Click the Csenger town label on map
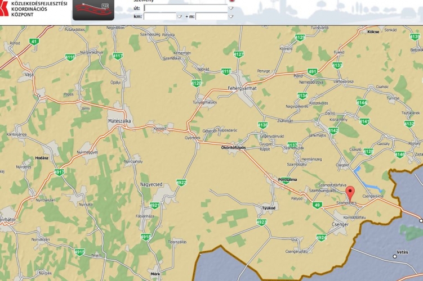This screenshot has width=423, height=281. coord(339,224)
